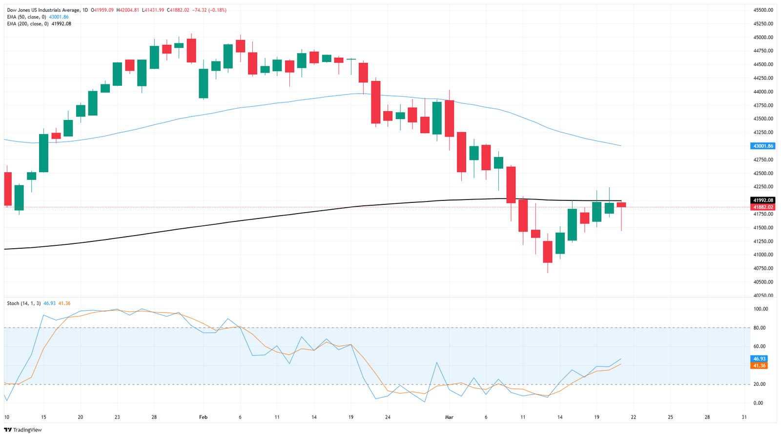Image resolution: width=781 pixels, height=437 pixels.
Task: Click the Mar label on the date axis
Action: pyautogui.click(x=449, y=417)
